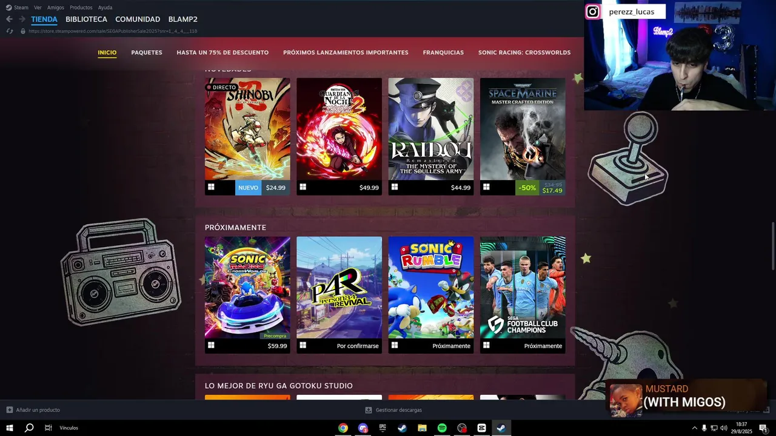Click the microphone icon in system tray
Image resolution: width=776 pixels, height=436 pixels.
coord(704,428)
